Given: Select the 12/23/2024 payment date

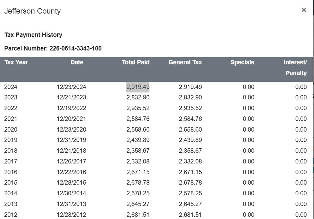Looking at the screenshot, I should pyautogui.click(x=71, y=87).
